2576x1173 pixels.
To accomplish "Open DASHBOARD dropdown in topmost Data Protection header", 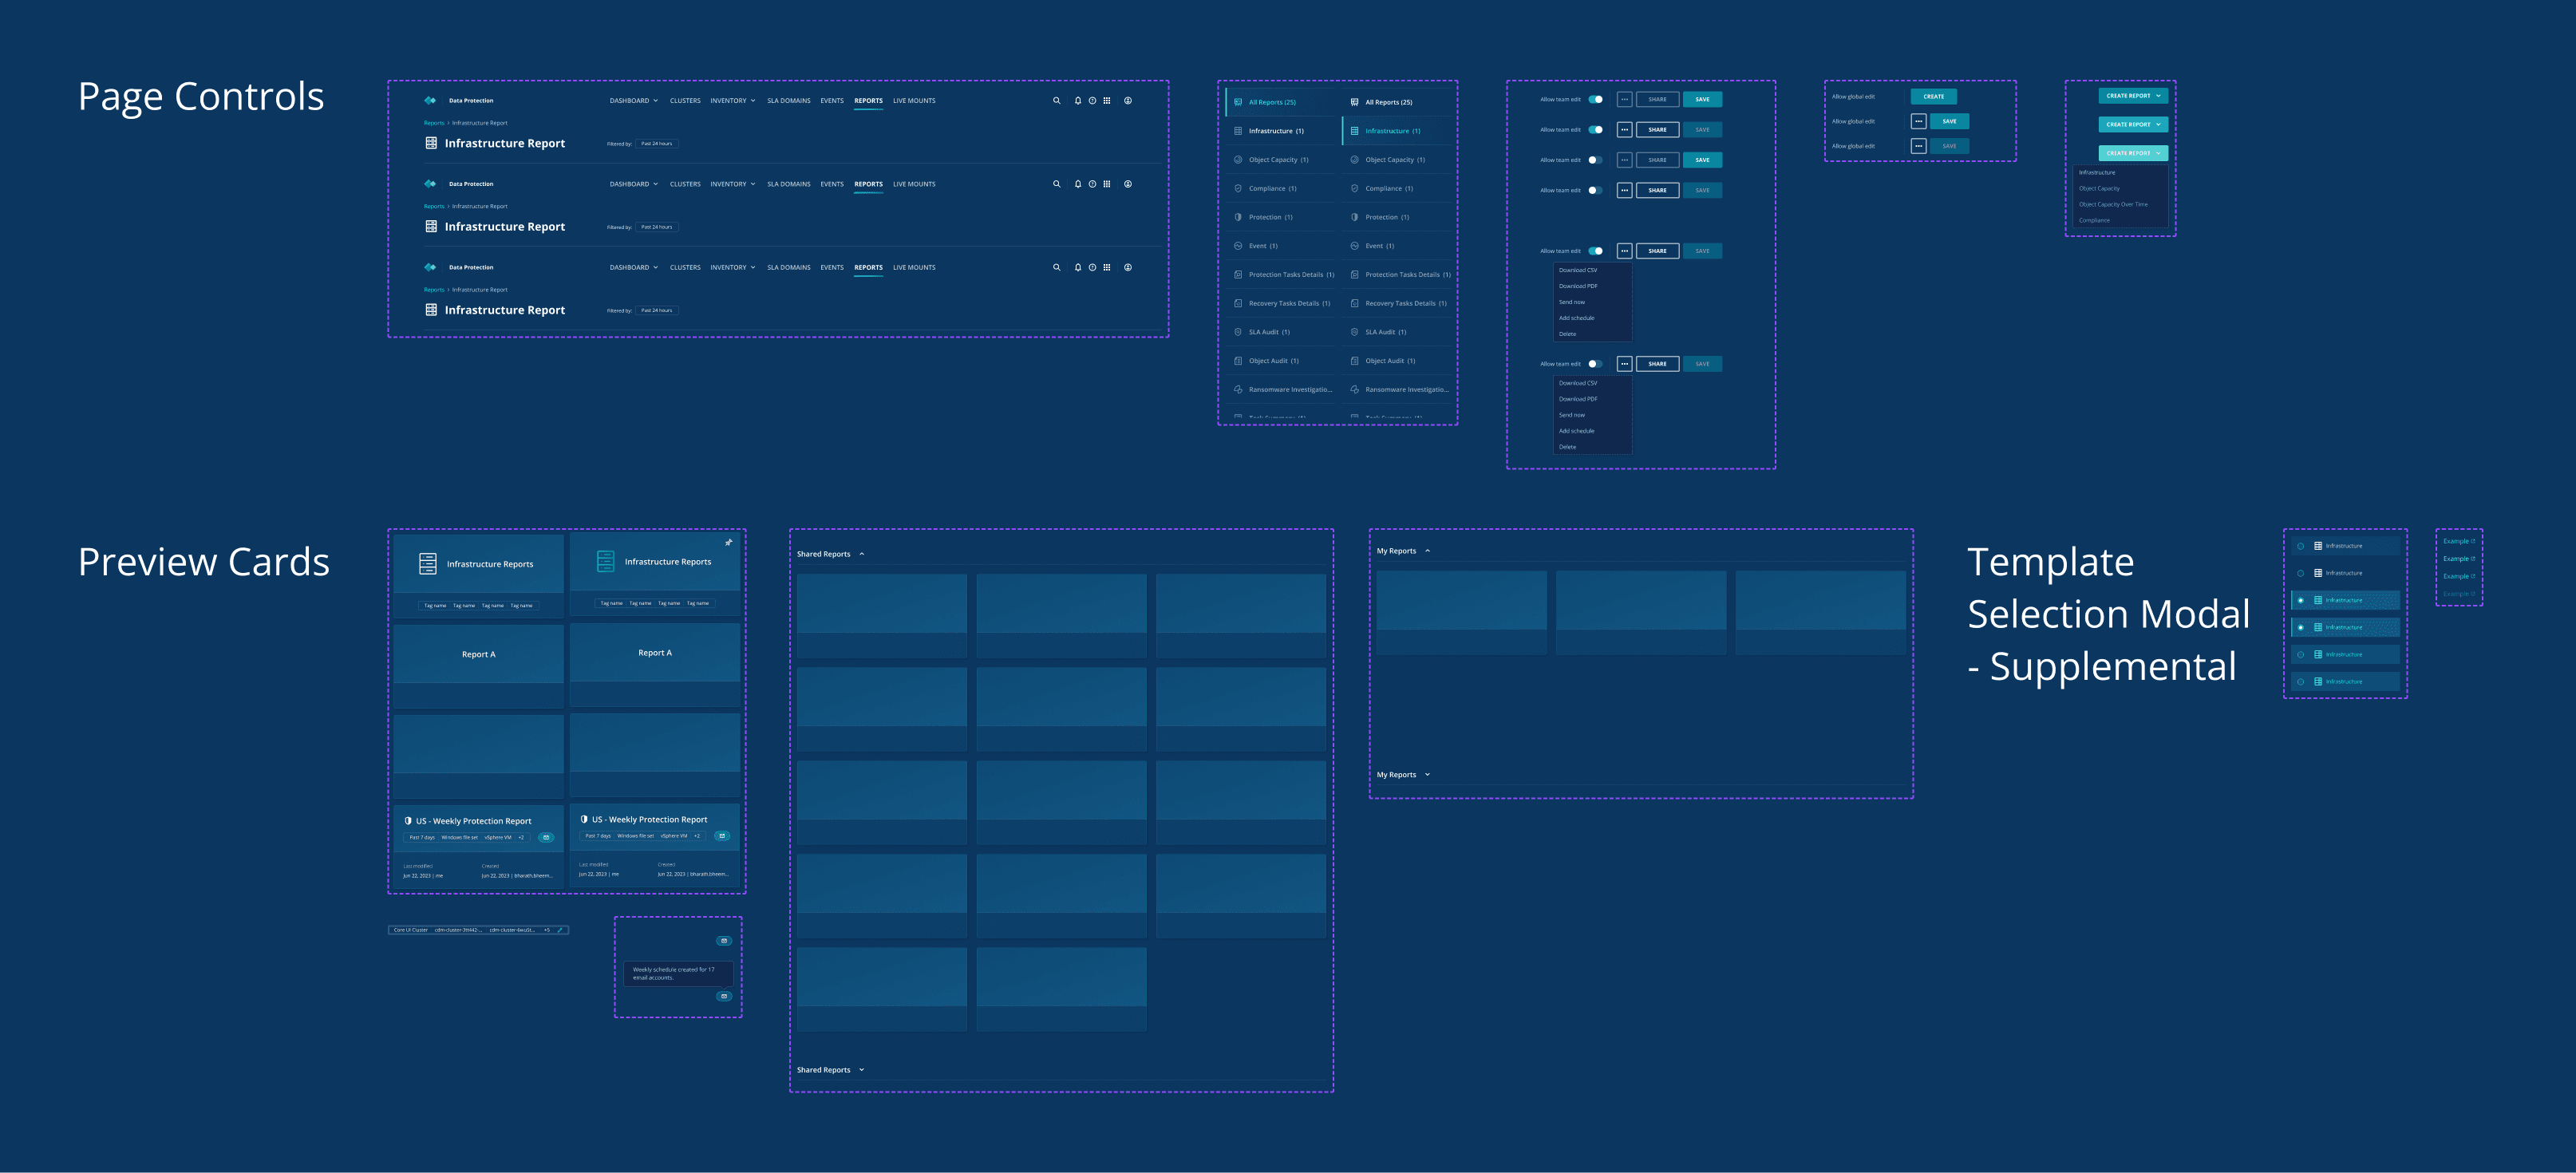I will point(634,100).
